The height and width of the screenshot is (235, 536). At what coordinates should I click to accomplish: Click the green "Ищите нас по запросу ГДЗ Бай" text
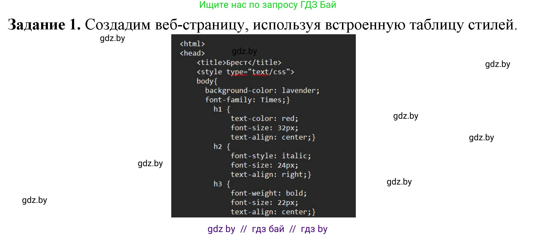tap(267, 5)
